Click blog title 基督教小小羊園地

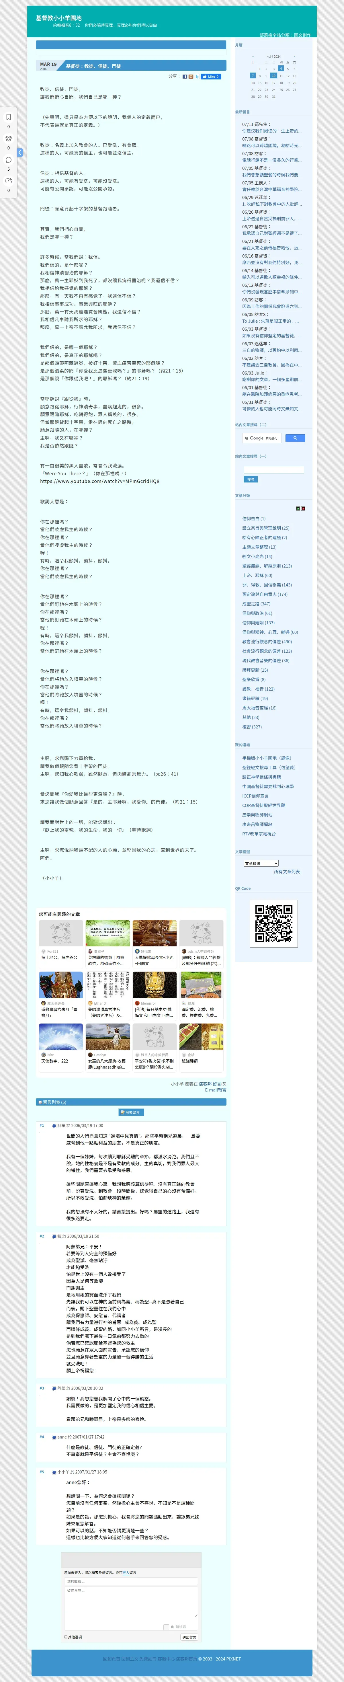point(59,18)
